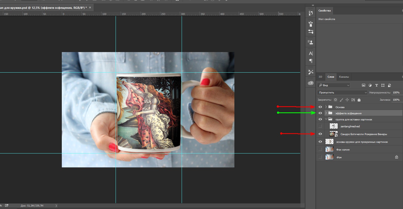Hide the эффектв осфещения group
The height and width of the screenshot is (209, 403).
(320, 113)
